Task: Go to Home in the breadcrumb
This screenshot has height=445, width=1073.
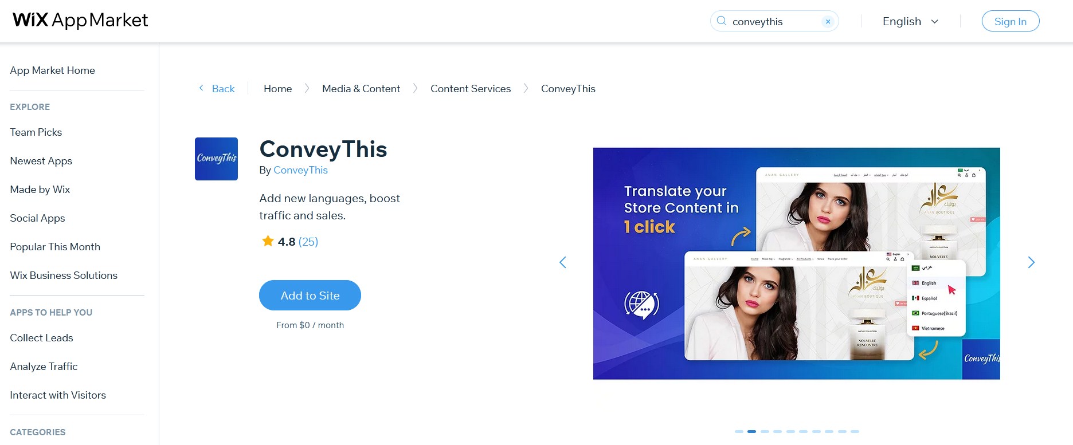Action: point(277,89)
